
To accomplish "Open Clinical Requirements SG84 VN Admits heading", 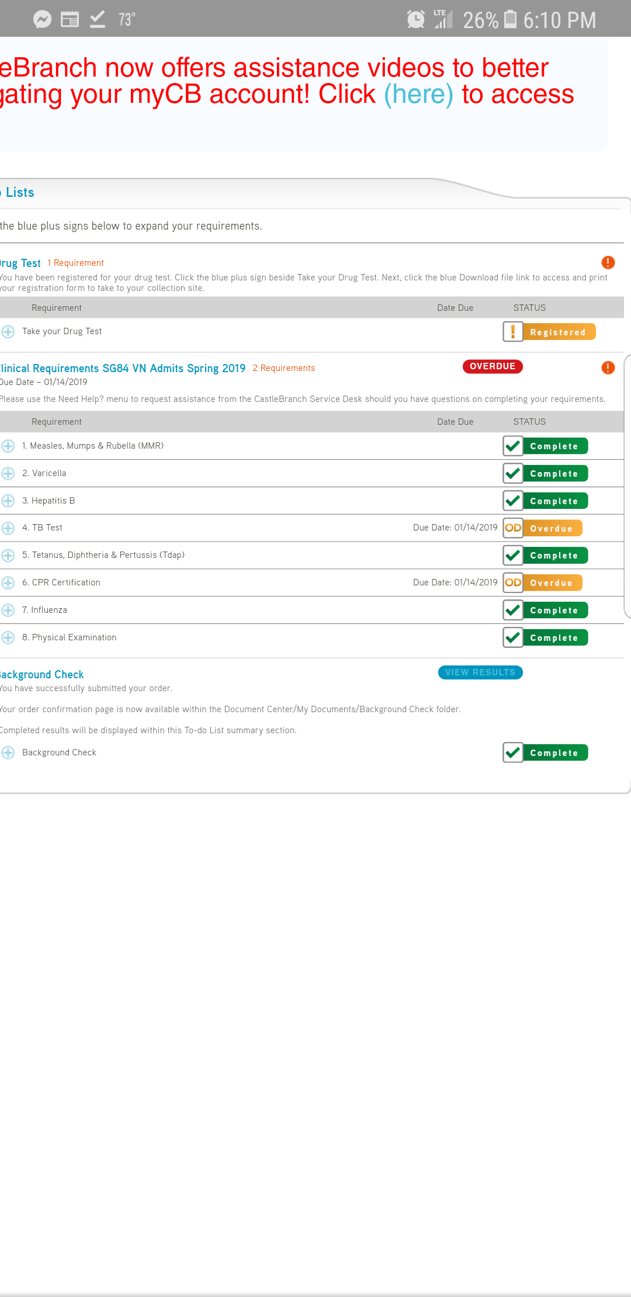I will tap(123, 369).
